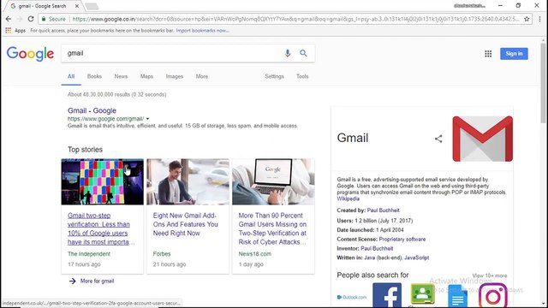The width and height of the screenshot is (548, 308).
Task: Reload the page using the refresh icon
Action: 31,19
